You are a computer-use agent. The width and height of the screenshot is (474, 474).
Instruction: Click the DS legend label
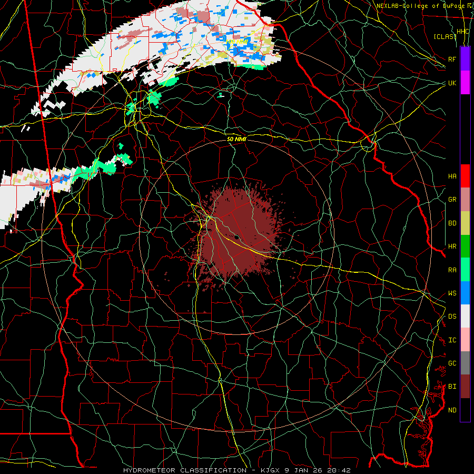(x=452, y=317)
